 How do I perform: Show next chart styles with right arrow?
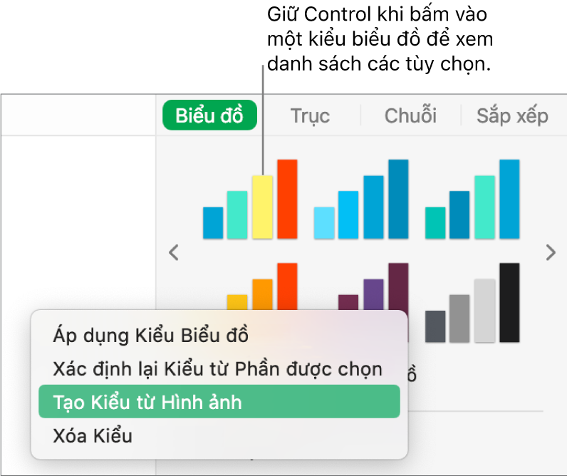coord(549,252)
